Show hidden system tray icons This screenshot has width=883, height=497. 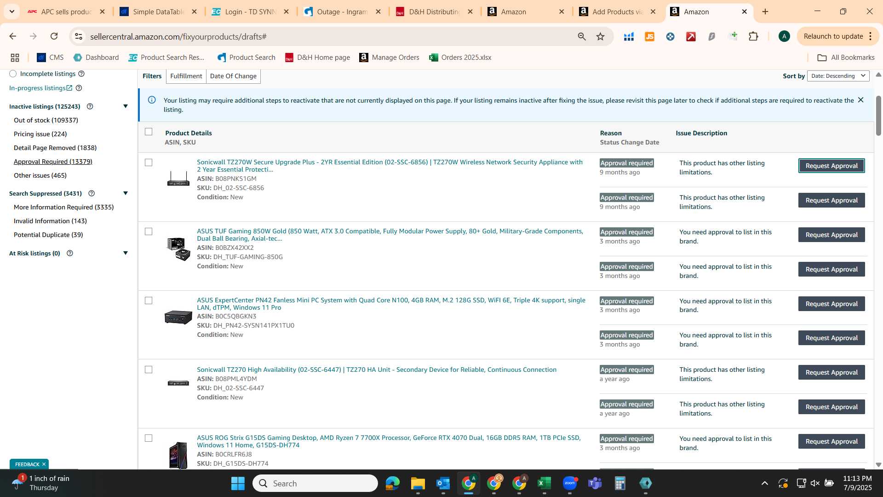[764, 483]
